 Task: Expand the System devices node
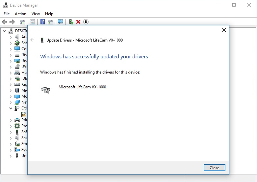[x=11, y=150]
